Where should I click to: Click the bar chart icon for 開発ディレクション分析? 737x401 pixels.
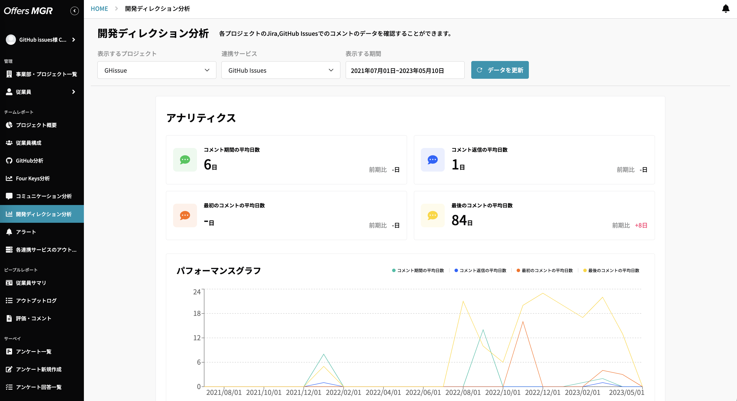click(9, 214)
